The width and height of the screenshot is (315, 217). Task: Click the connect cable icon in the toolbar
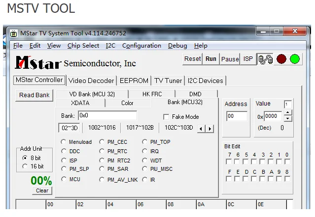pyautogui.click(x=265, y=59)
